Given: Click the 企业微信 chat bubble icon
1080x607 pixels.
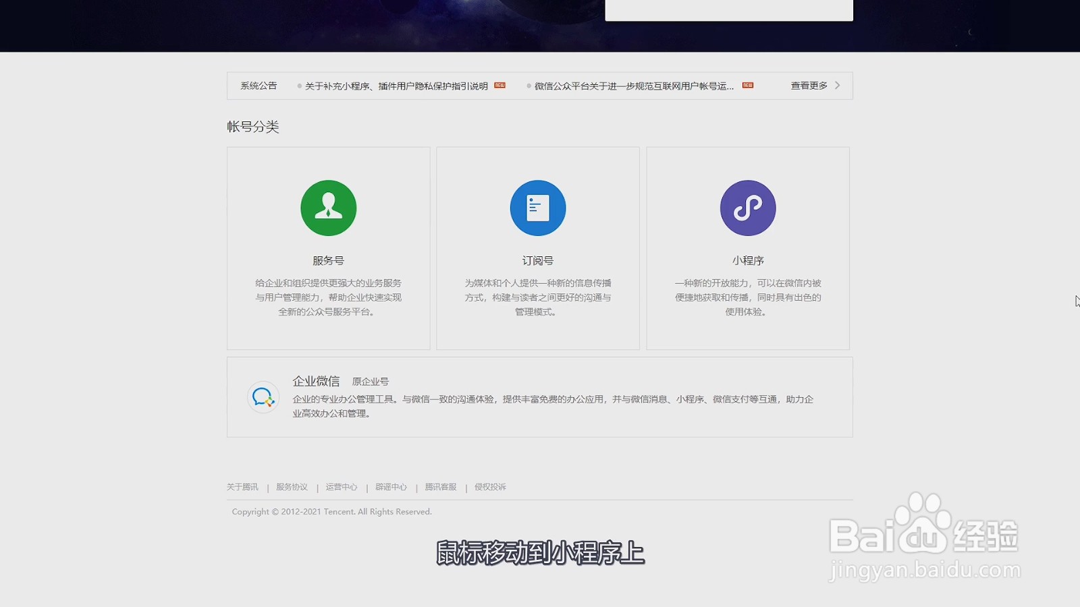Looking at the screenshot, I should coord(263,397).
